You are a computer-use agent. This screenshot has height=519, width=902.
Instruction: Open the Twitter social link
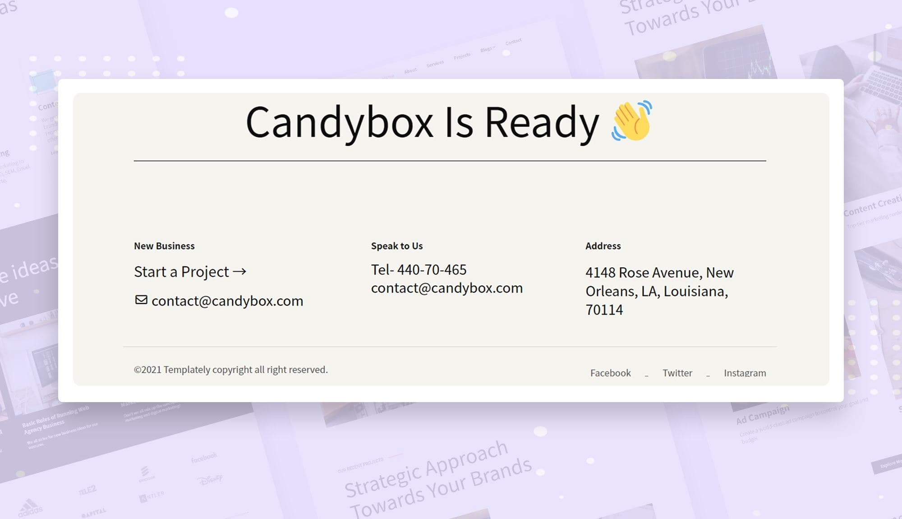click(677, 373)
